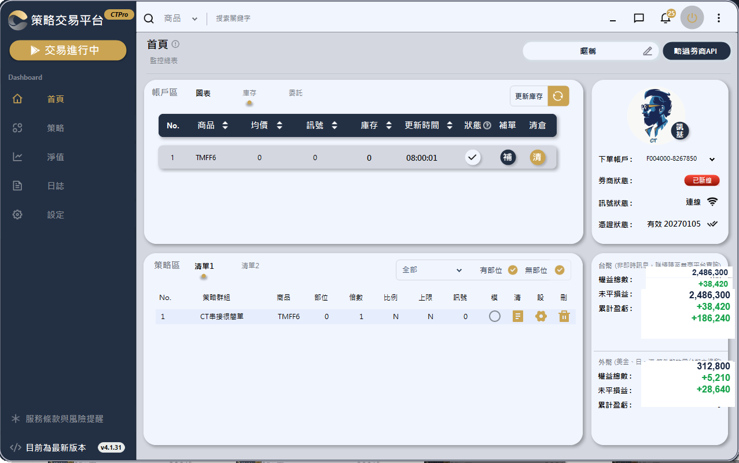
Task: Click the info icon next to 首頁 title
Action: click(x=175, y=44)
